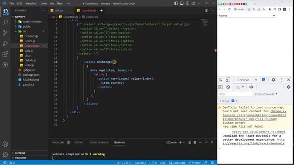Toggle the DevTools device toolbar
Viewport: 294px width, 165px height.
point(228,80)
